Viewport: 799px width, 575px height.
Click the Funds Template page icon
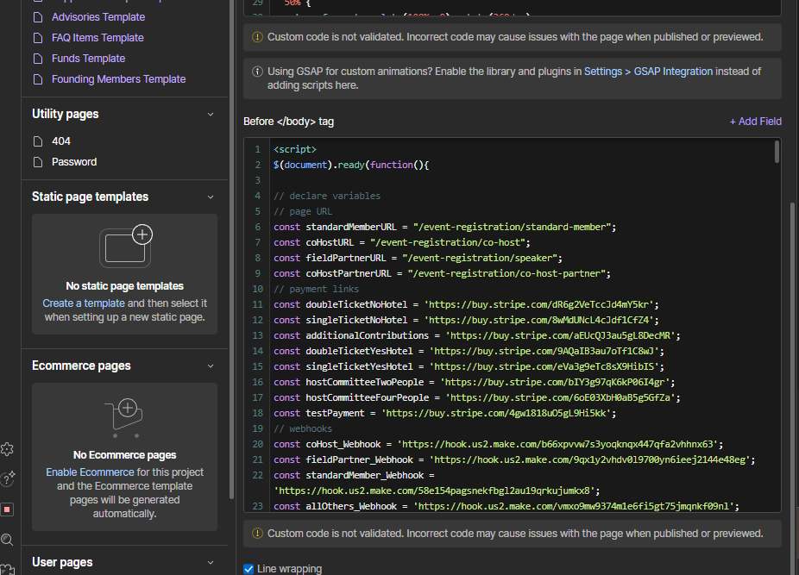click(37, 59)
